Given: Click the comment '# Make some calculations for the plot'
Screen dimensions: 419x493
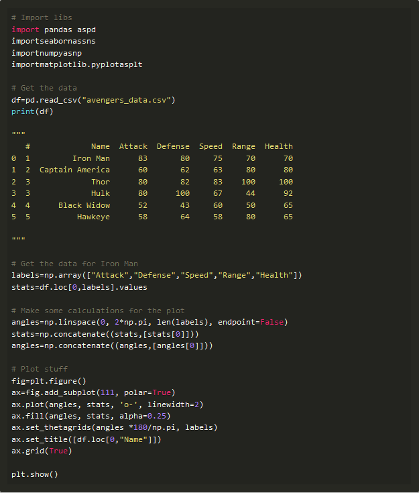Looking at the screenshot, I should 98,311.
